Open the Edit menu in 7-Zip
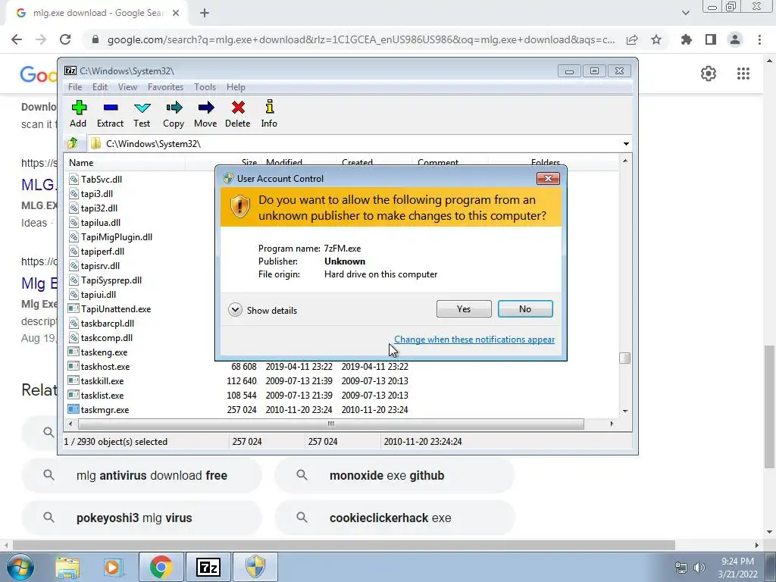Screen dimensions: 776x582 tap(100, 87)
